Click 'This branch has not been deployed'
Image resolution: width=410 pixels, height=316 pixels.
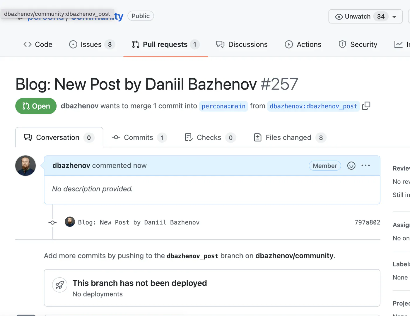(140, 283)
